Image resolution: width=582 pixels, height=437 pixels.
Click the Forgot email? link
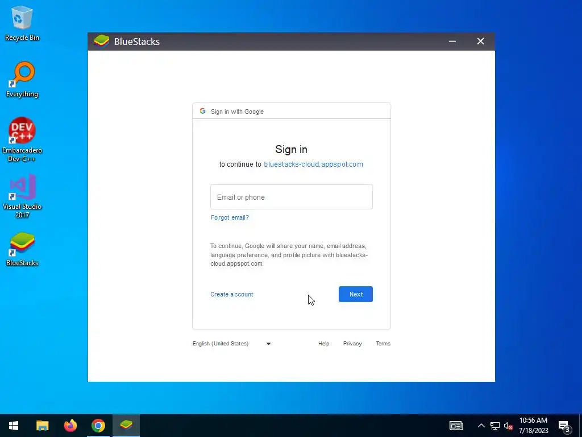[230, 217]
